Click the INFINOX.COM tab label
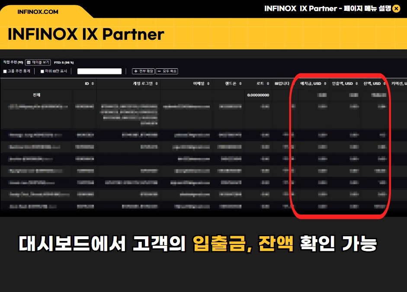The height and width of the screenshot is (292, 407). coord(38,12)
